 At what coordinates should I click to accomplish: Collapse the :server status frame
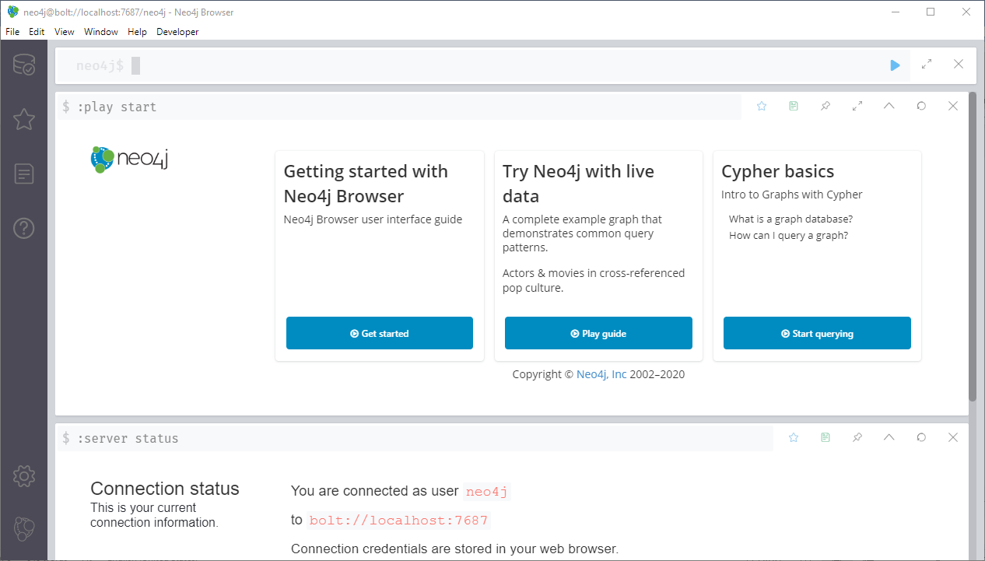[889, 437]
